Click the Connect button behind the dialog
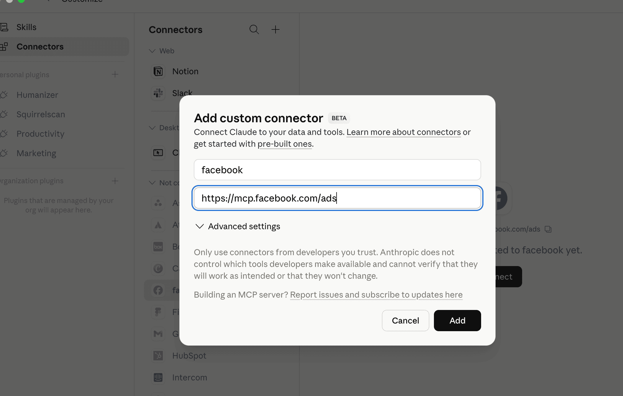 coord(509,277)
